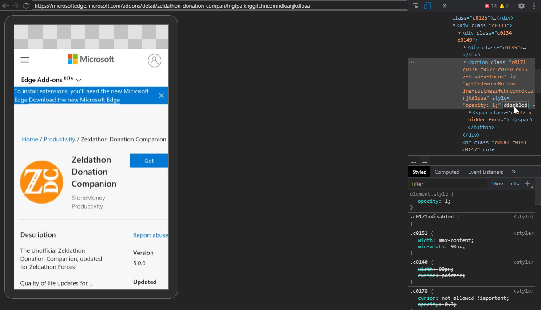
Task: Expand the Edge Add-ons dropdown
Action: [x=51, y=80]
